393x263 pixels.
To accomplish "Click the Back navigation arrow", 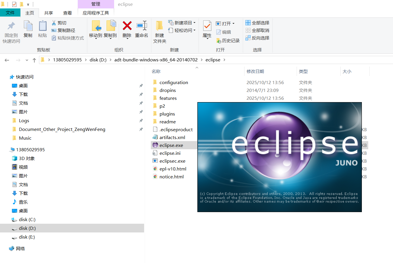I will (x=7, y=60).
